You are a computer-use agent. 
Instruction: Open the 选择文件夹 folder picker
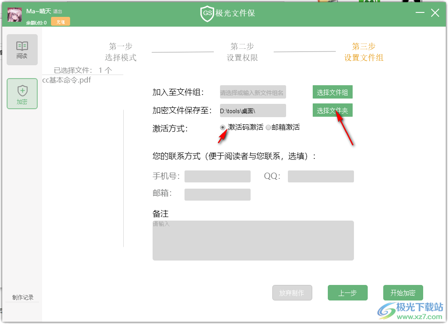coord(332,110)
